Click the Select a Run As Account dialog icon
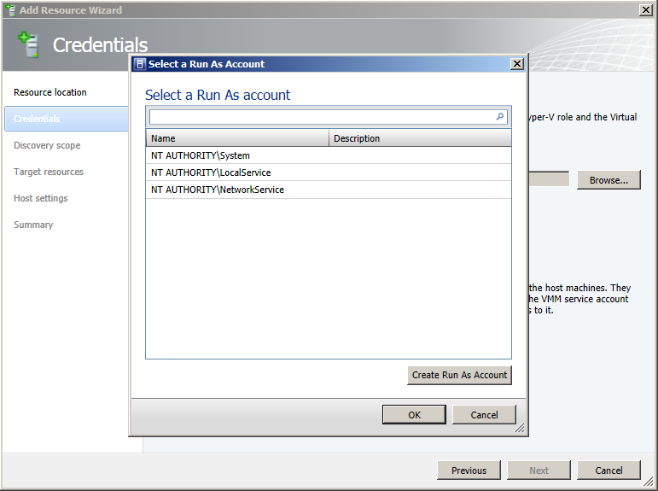 [x=140, y=64]
